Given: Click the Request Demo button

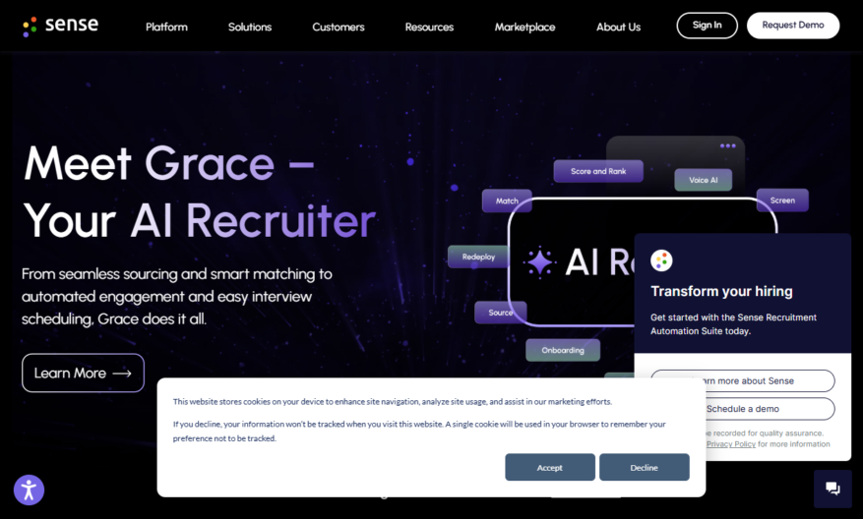Looking at the screenshot, I should click(793, 26).
